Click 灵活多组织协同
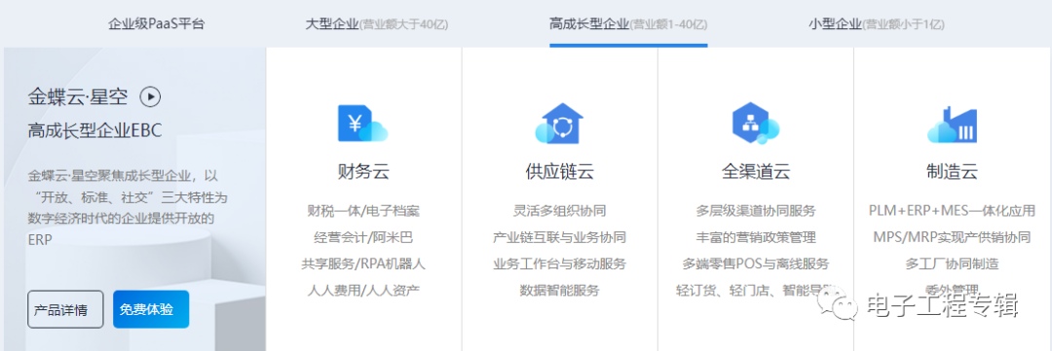Screen dimensions: 1052x351 [x=559, y=211]
